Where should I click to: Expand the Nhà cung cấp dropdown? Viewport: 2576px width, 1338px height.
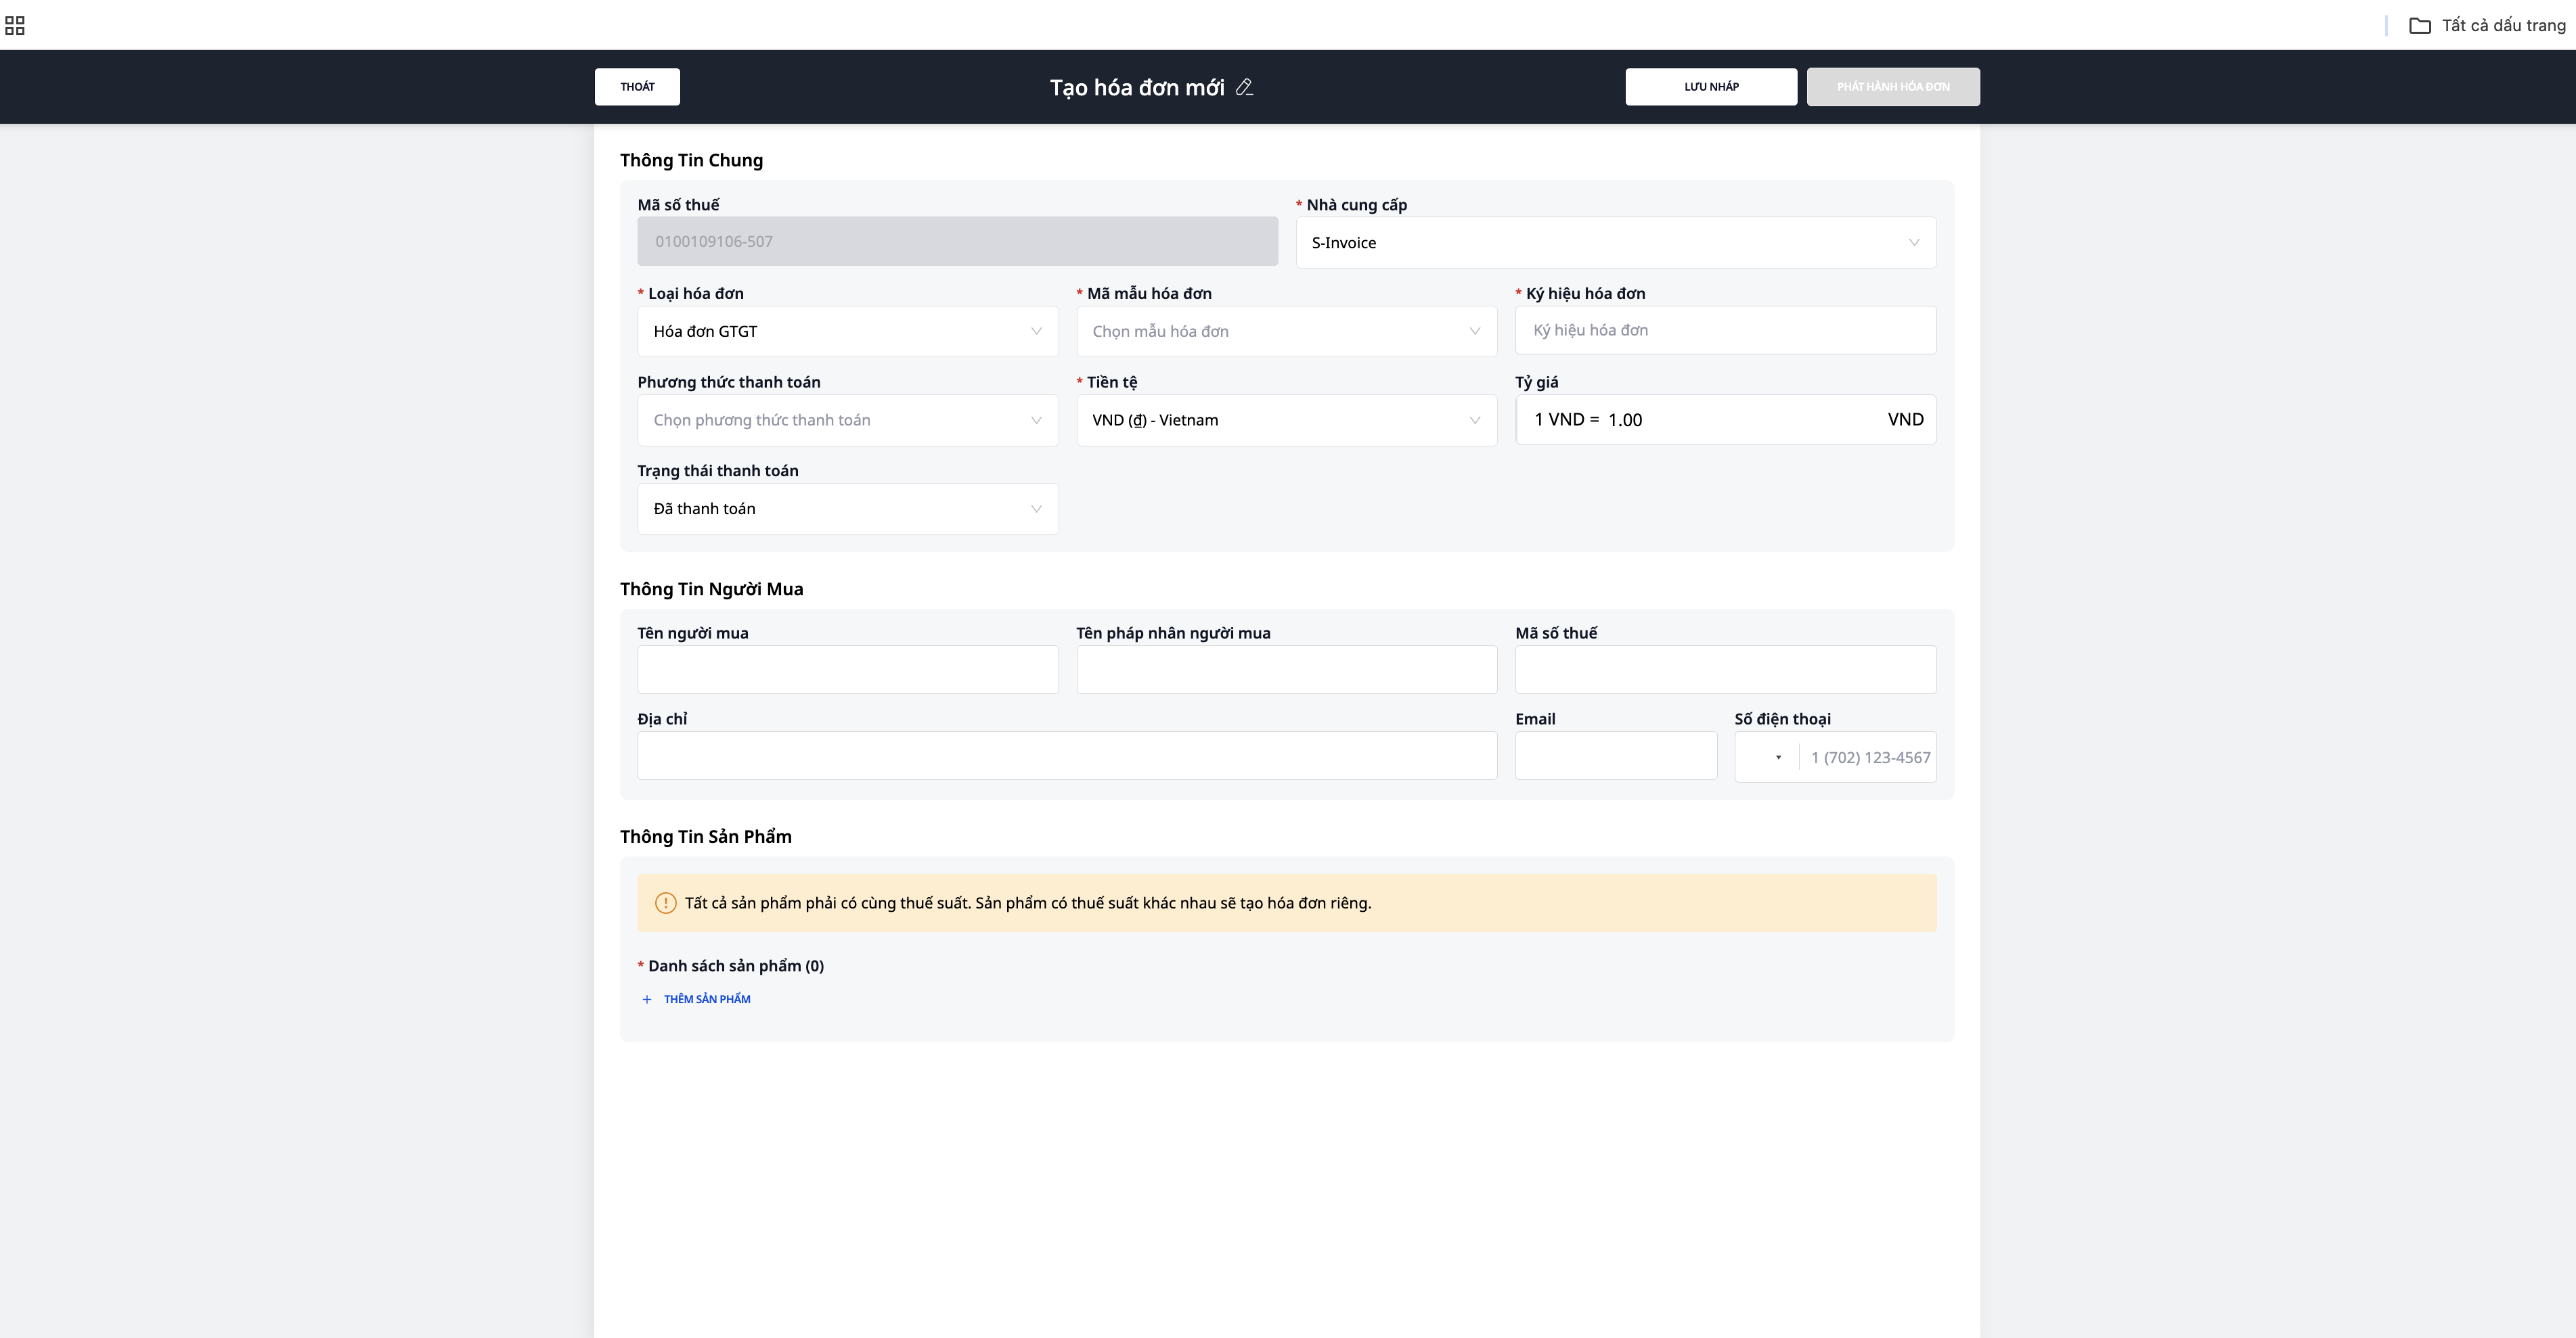pyautogui.click(x=1615, y=243)
